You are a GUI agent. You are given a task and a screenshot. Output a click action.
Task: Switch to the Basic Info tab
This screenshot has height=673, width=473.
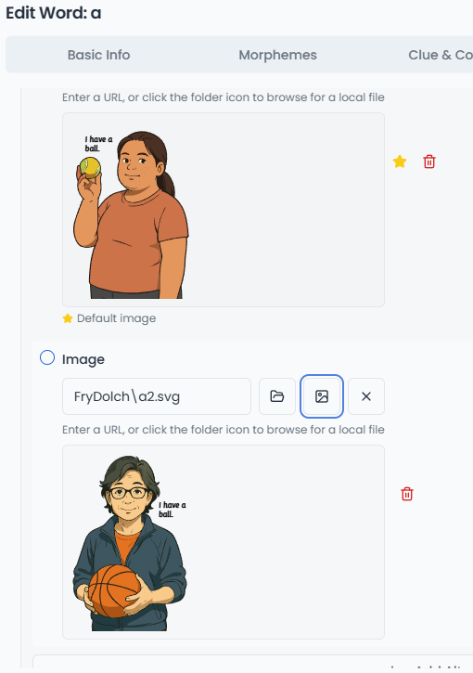click(x=98, y=55)
